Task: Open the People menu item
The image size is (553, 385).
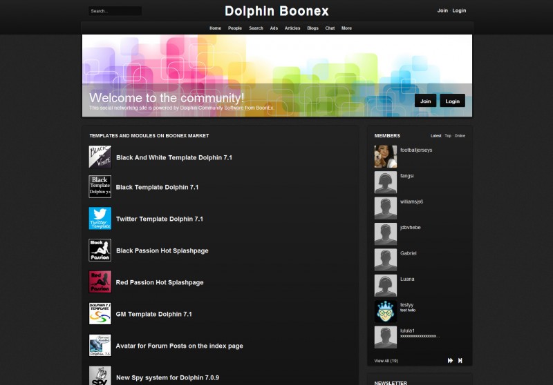Action: (235, 28)
